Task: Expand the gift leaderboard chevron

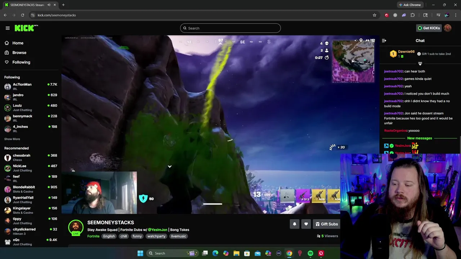Action: 420,64
